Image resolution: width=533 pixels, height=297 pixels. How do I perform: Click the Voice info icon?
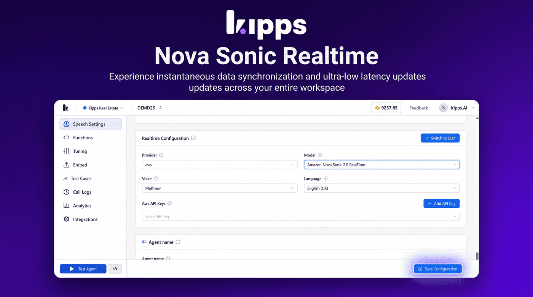pyautogui.click(x=156, y=179)
